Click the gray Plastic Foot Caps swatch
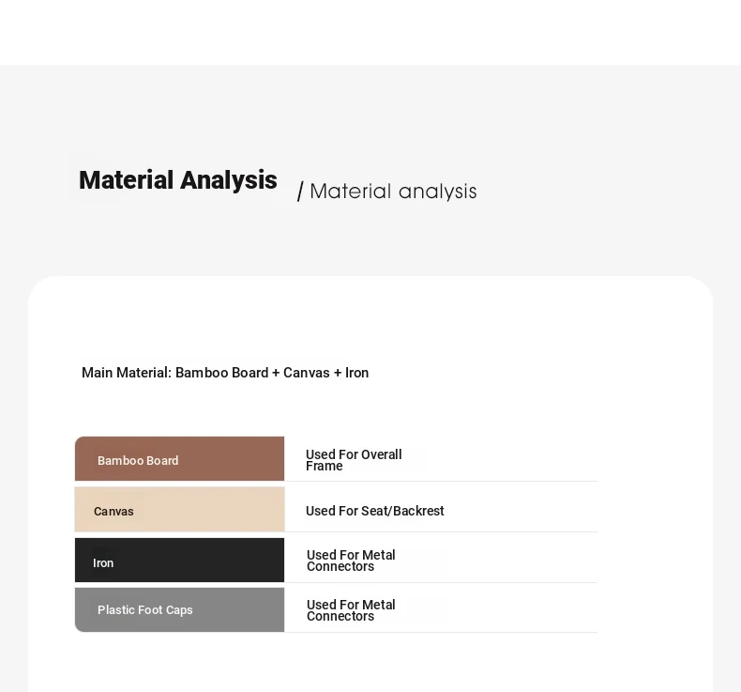The image size is (741, 692). (179, 609)
